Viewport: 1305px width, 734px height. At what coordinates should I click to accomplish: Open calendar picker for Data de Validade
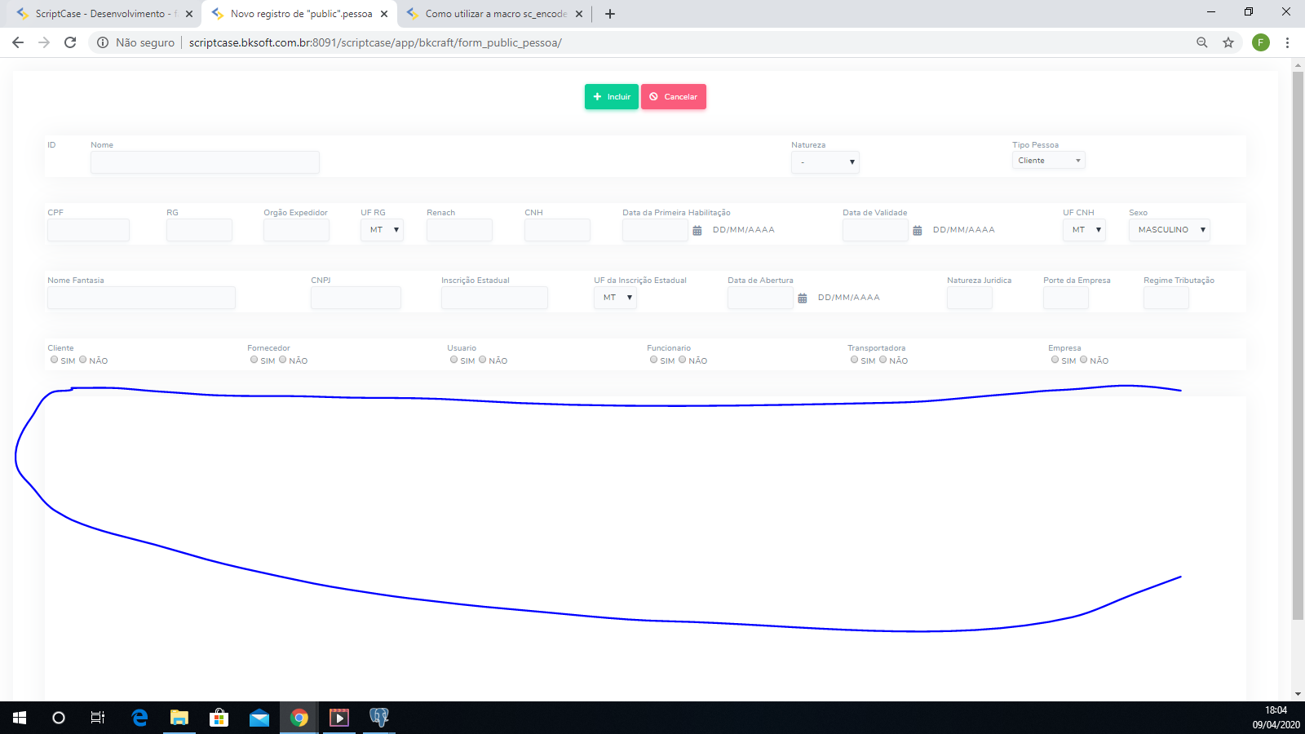click(918, 231)
